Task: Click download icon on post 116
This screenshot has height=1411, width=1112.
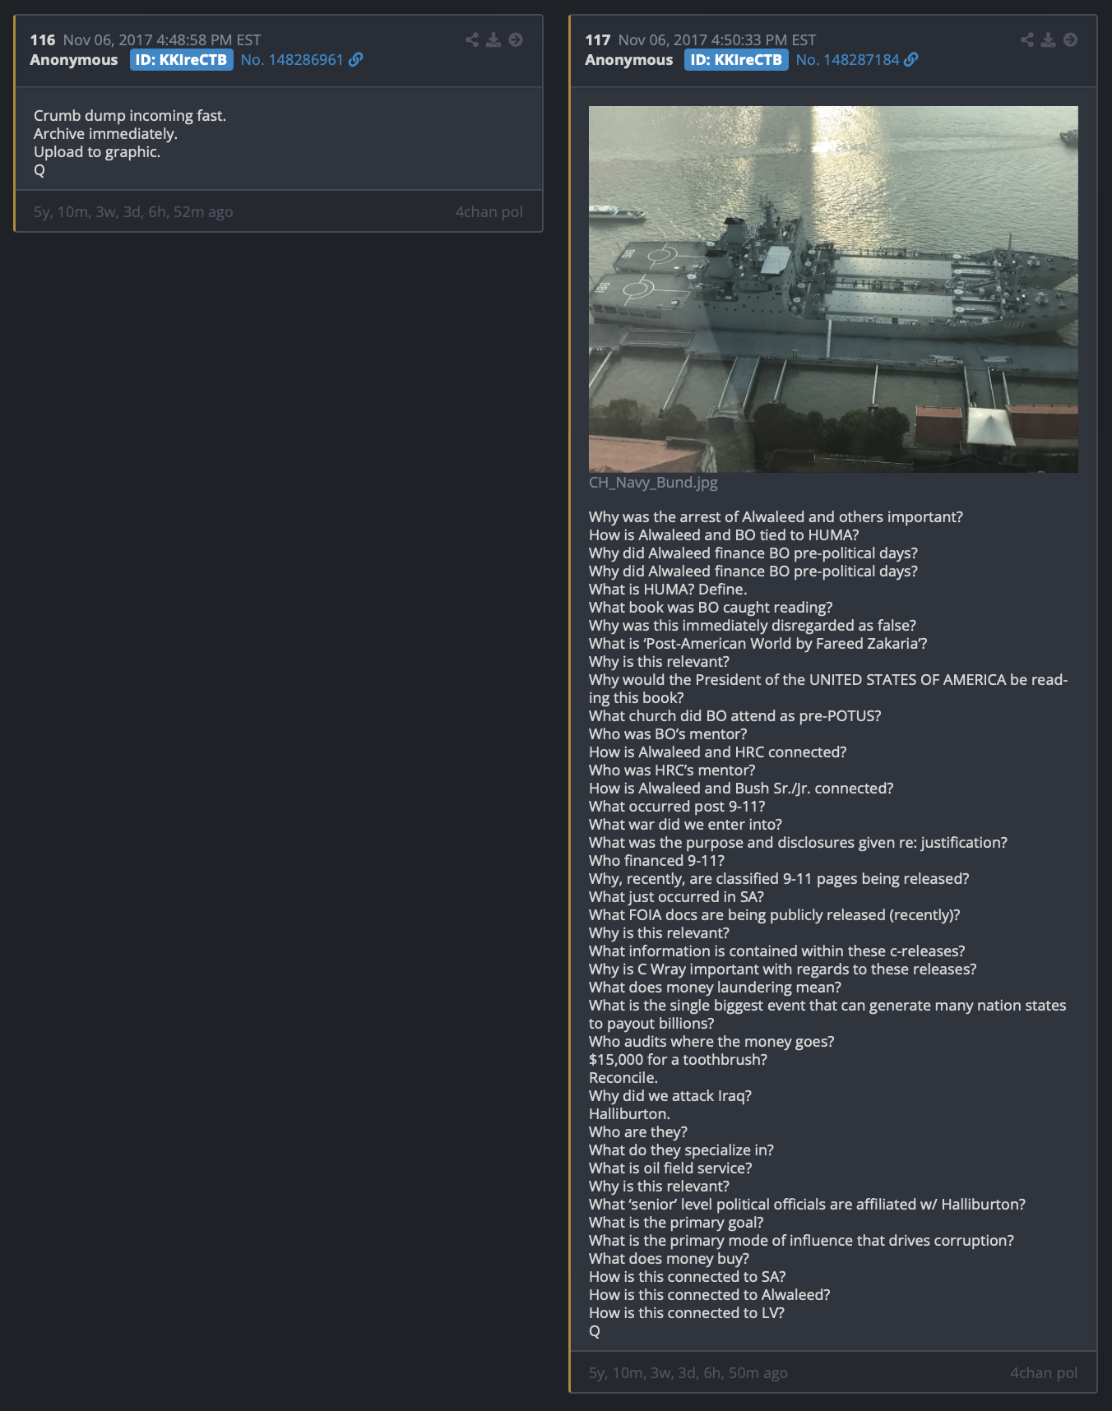Action: (493, 39)
